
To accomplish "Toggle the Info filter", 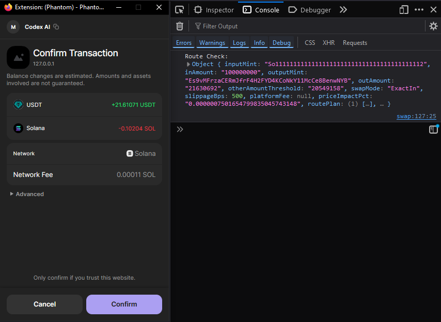I will click(259, 43).
